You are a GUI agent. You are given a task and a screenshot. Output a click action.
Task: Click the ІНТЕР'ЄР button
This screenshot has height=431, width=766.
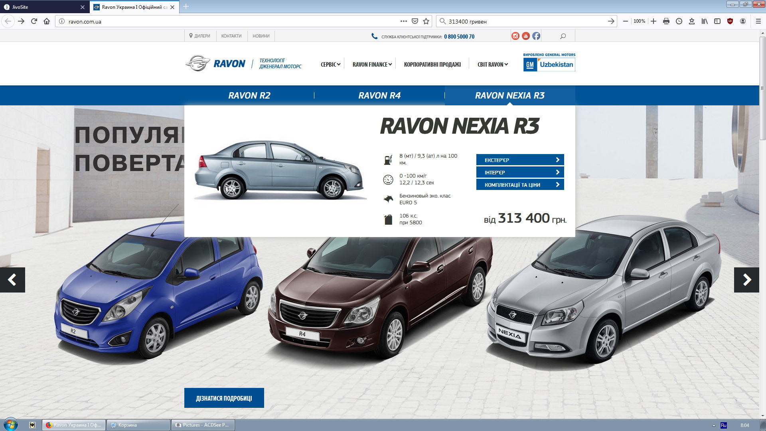[520, 172]
